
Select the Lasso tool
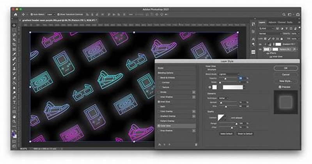pos(14,35)
